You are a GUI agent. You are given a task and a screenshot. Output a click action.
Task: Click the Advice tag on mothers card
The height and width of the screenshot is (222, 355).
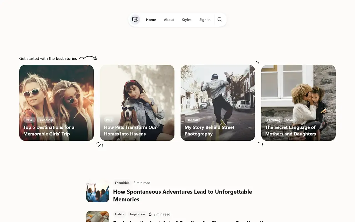click(290, 120)
